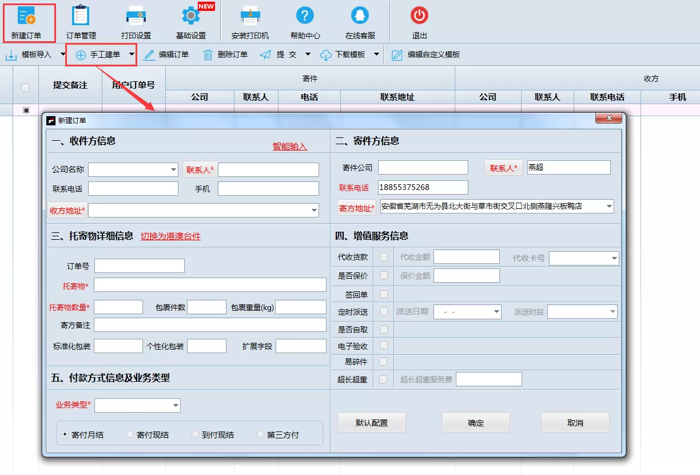
Task: Click the 取消 button
Action: click(575, 423)
